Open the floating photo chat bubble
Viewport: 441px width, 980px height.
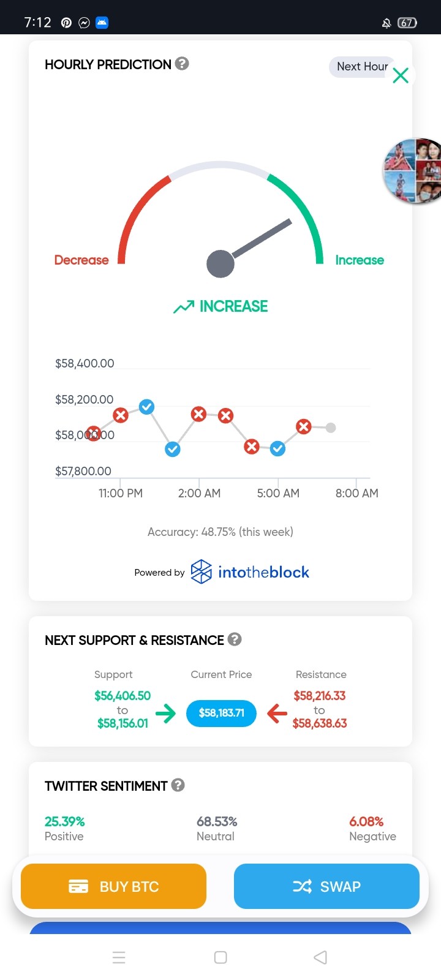pyautogui.click(x=413, y=171)
